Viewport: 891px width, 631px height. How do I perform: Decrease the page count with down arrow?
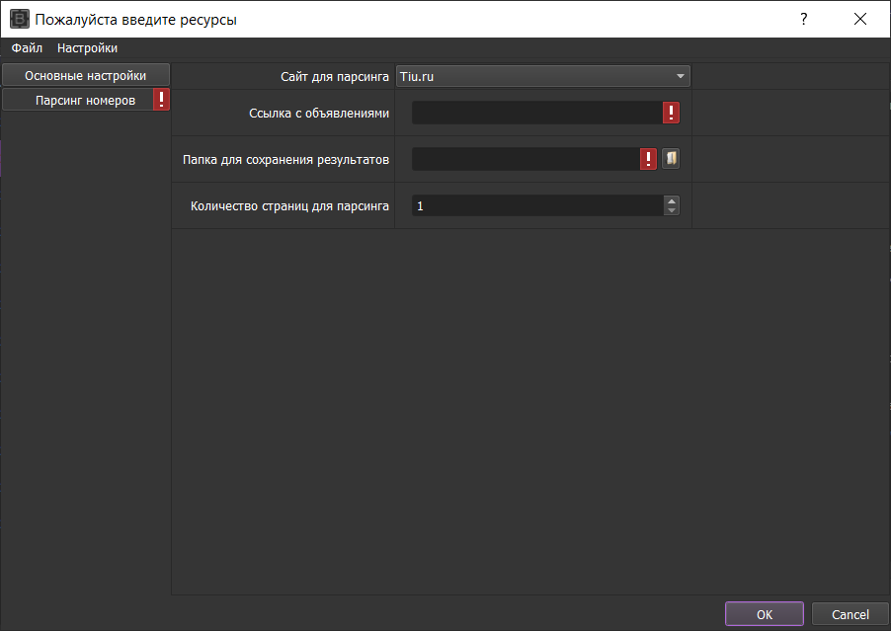click(672, 210)
